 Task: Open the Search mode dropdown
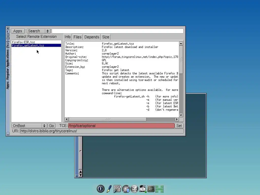pyautogui.click(x=39, y=31)
